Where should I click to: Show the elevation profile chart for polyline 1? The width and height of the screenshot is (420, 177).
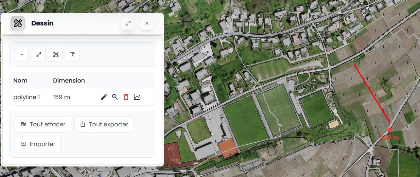click(137, 97)
